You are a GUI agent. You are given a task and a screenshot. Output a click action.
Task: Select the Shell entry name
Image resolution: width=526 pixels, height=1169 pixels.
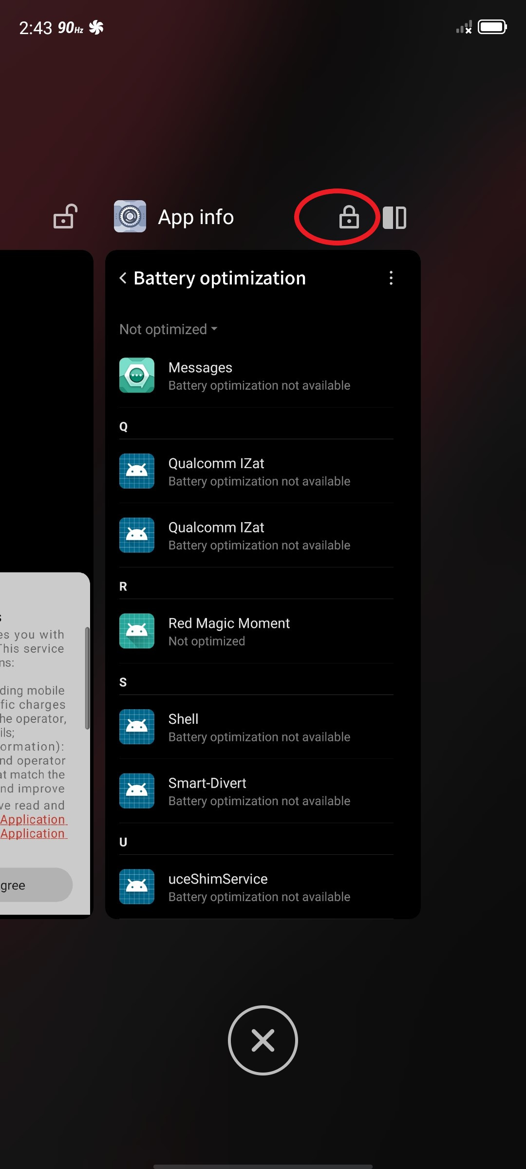point(183,719)
